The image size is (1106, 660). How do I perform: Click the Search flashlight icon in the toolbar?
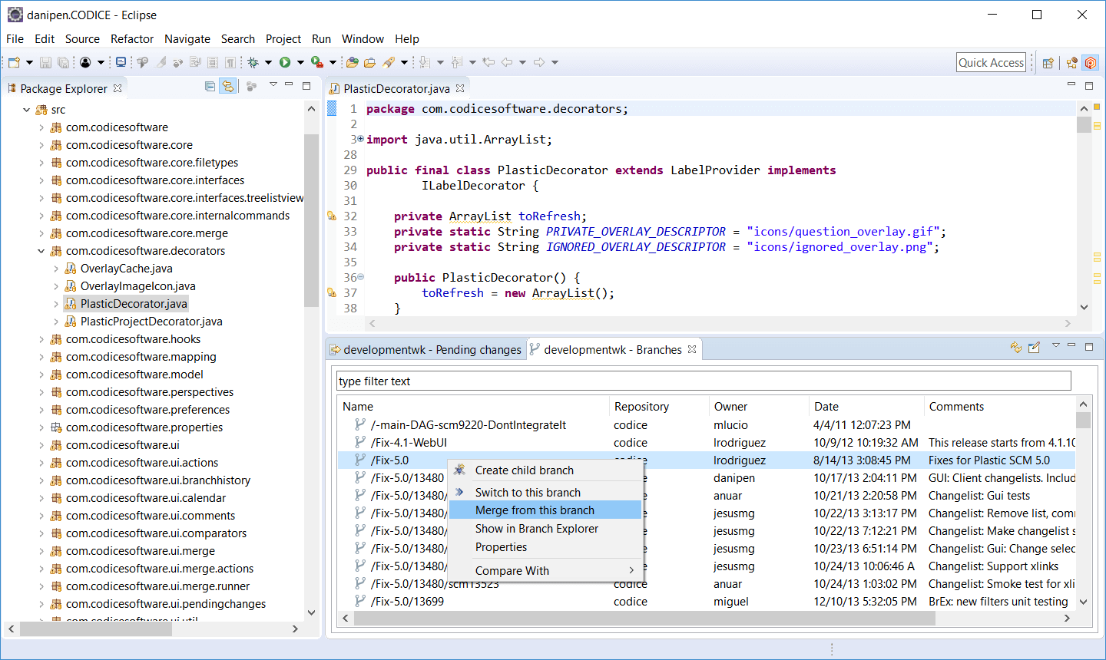[x=389, y=62]
